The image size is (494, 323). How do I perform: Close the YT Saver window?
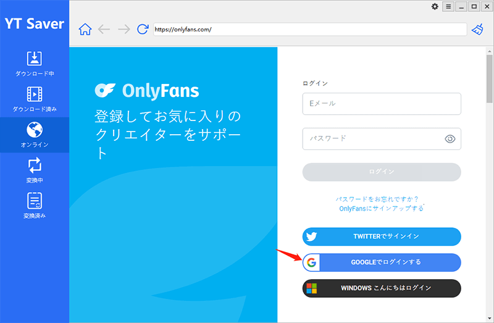tap(487, 6)
